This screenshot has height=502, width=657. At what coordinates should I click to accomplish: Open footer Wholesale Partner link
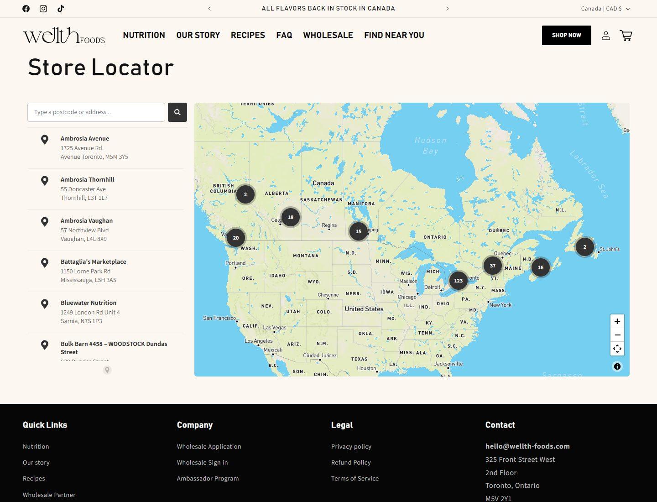[49, 495]
